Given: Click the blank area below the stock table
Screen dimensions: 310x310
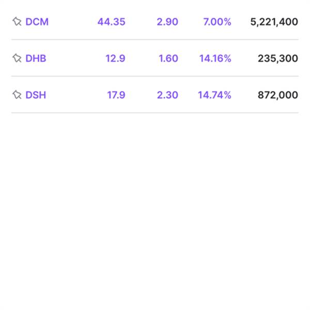Looking at the screenshot, I should coord(155,207).
